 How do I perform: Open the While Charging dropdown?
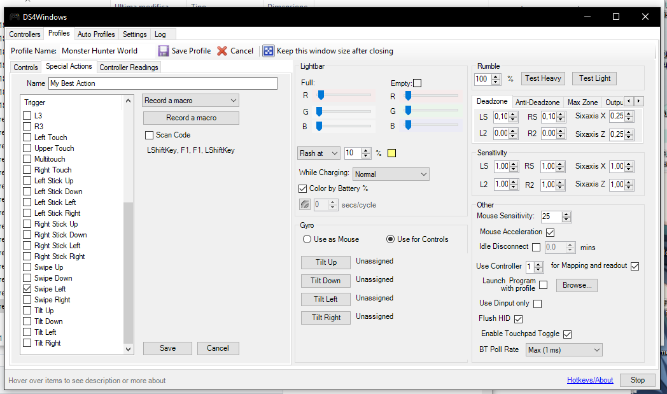pos(390,174)
